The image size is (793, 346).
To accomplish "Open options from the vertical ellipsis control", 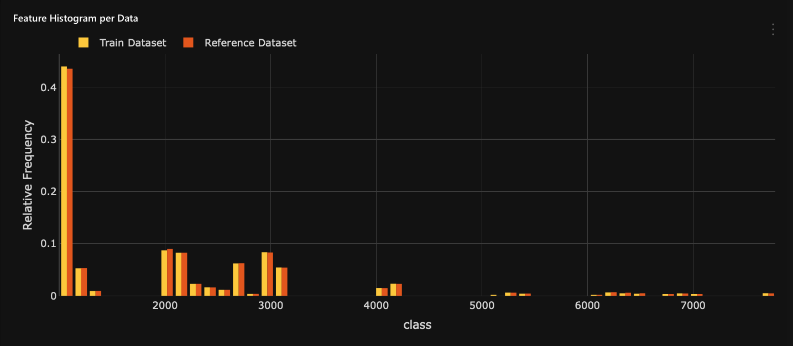I will (773, 29).
